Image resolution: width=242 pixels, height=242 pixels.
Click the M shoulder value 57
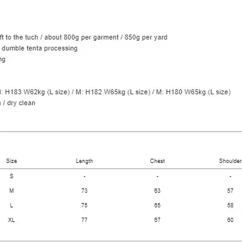230,190
